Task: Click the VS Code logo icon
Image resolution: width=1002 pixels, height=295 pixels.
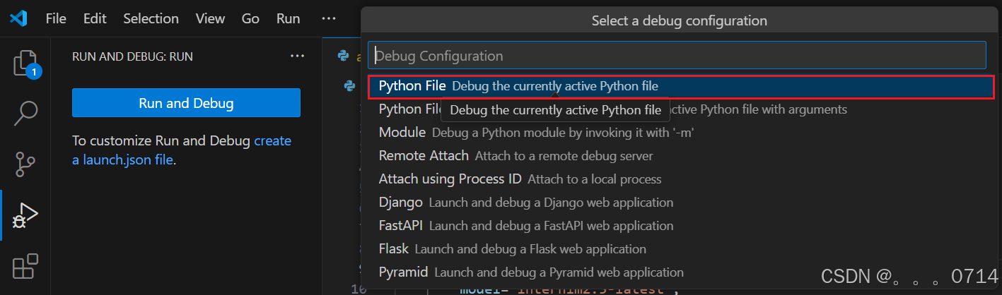Action: 18,19
